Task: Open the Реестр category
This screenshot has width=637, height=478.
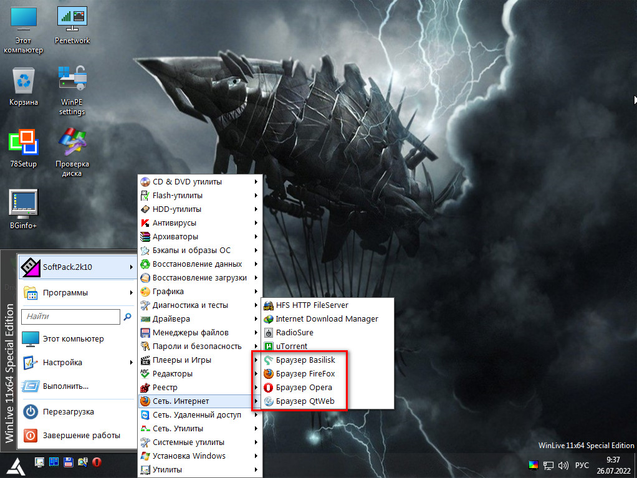Action: point(200,388)
